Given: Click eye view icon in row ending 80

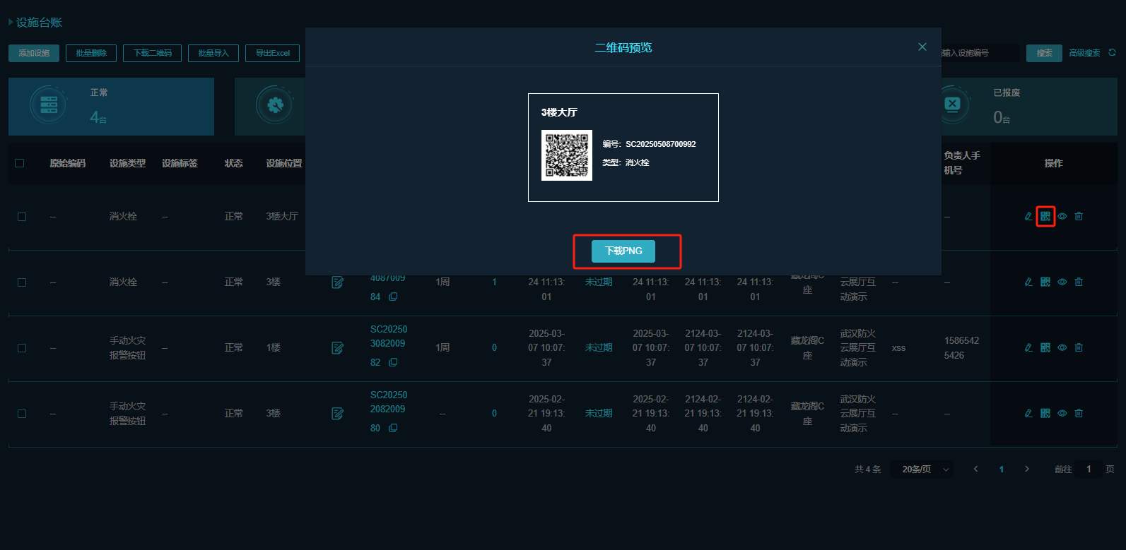Looking at the screenshot, I should (1062, 413).
